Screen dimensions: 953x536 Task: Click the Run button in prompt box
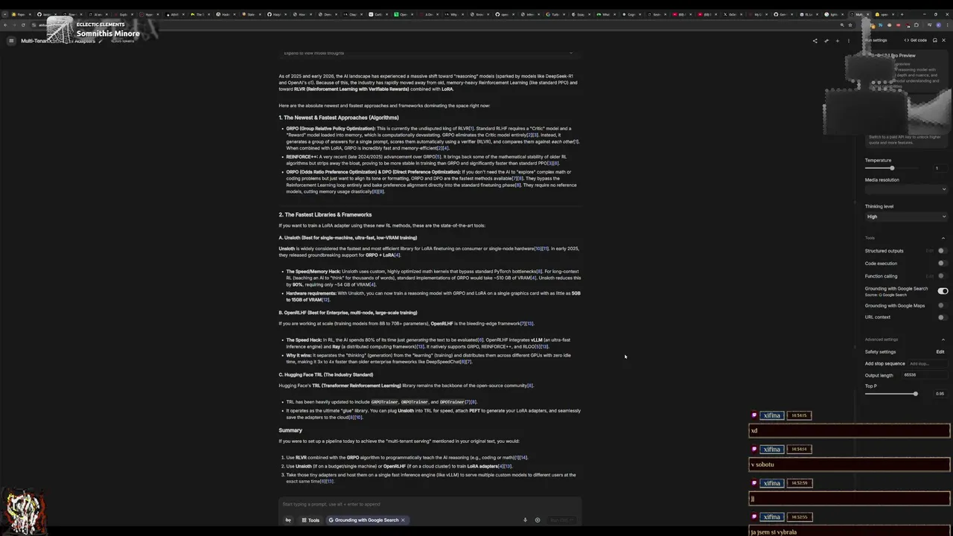tap(561, 520)
